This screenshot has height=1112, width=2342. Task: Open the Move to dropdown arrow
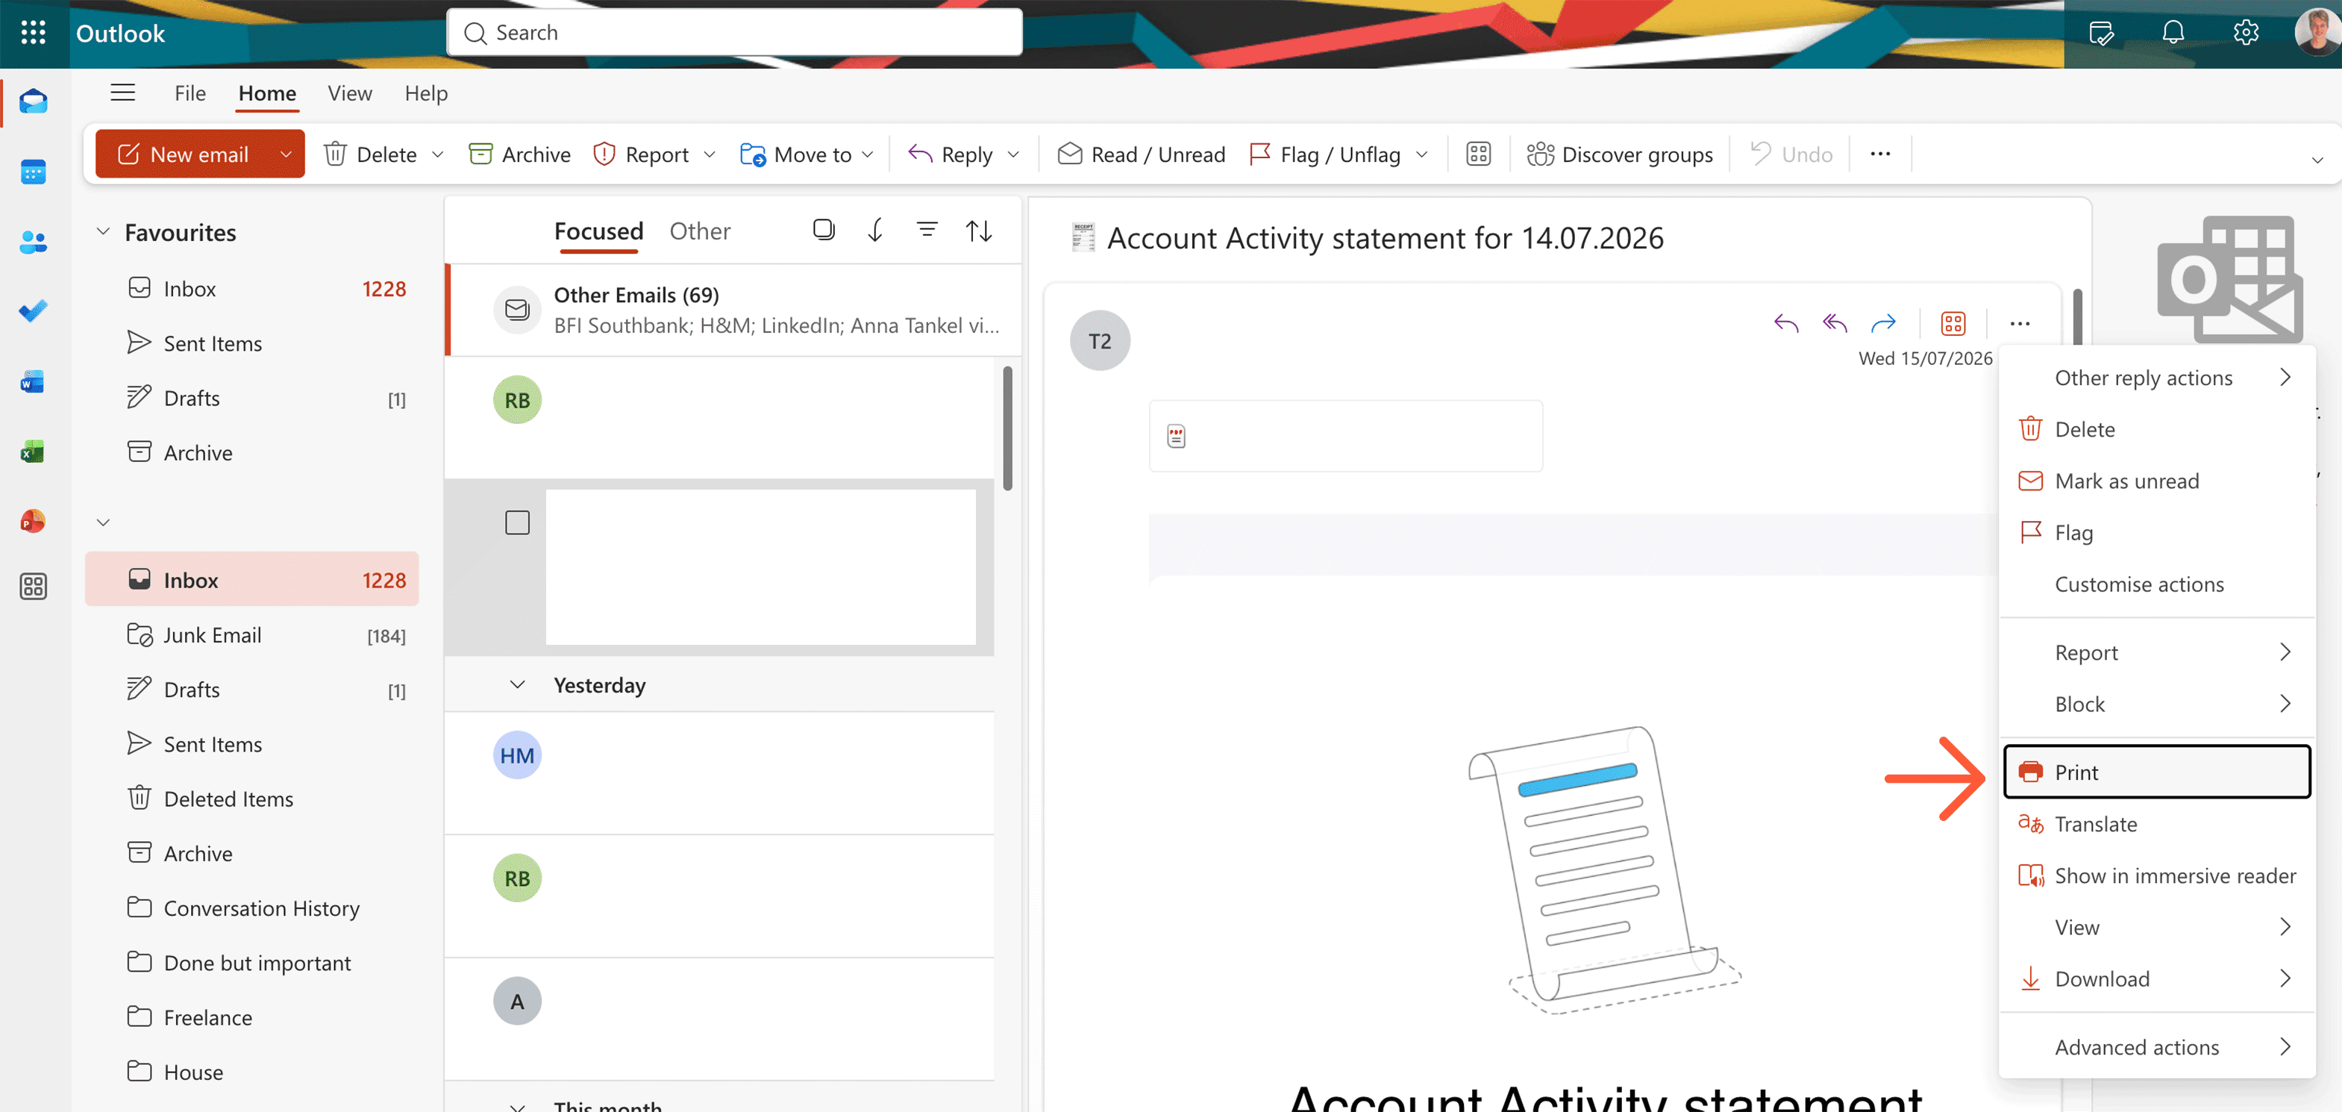(868, 154)
